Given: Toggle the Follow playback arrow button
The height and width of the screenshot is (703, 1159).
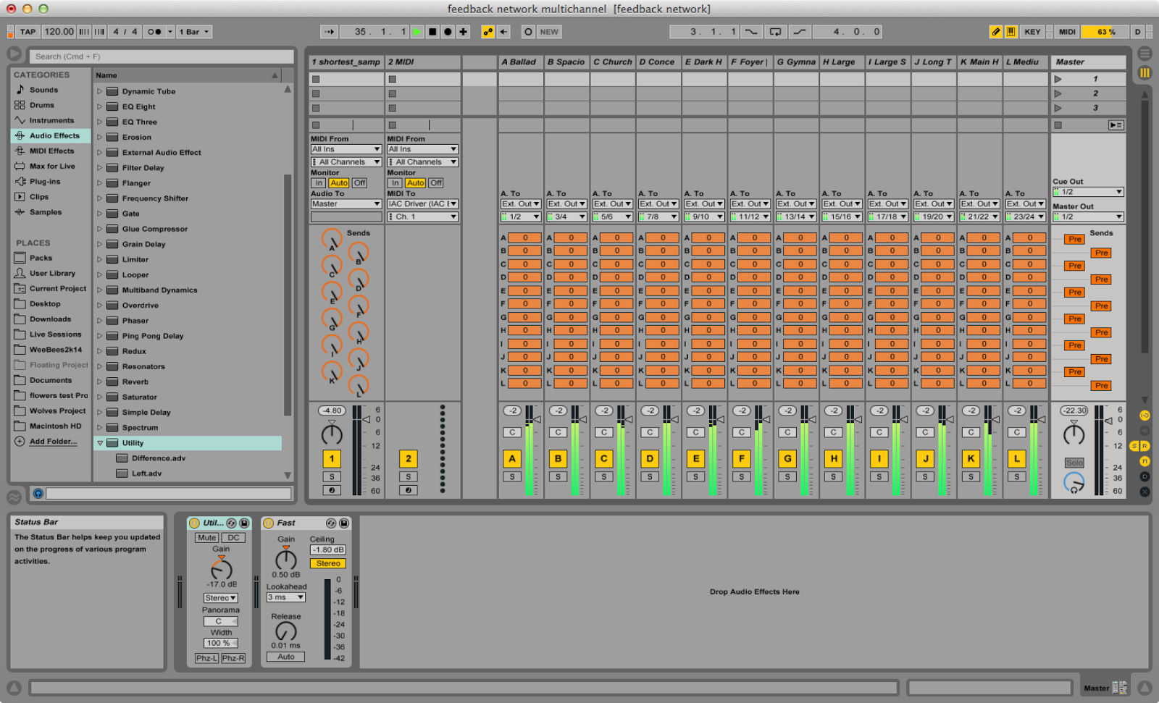Looking at the screenshot, I should pos(330,32).
